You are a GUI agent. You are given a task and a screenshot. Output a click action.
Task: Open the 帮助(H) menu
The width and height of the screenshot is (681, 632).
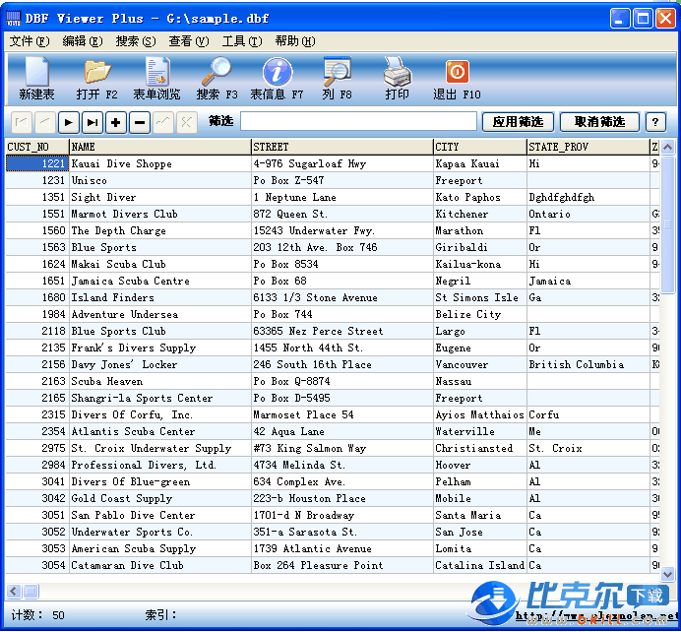pos(295,41)
